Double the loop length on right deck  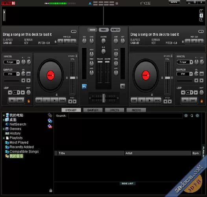196,93
